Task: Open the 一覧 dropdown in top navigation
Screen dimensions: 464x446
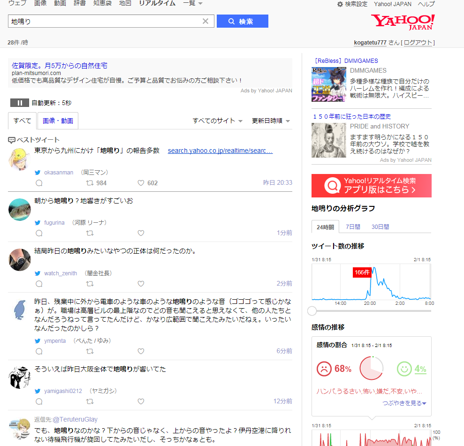Action: tap(193, 4)
